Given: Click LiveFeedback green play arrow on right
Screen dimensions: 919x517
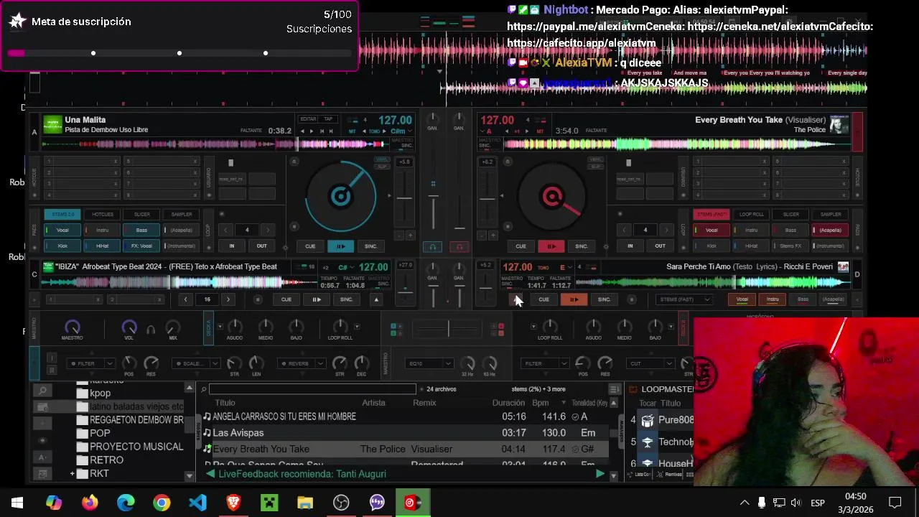Looking at the screenshot, I should (x=600, y=474).
